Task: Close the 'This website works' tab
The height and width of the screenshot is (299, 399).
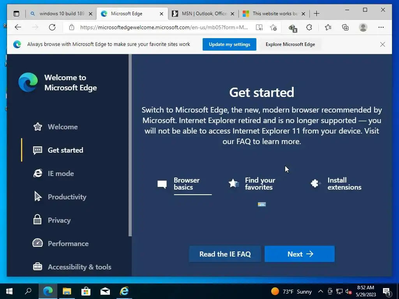Action: (x=303, y=14)
